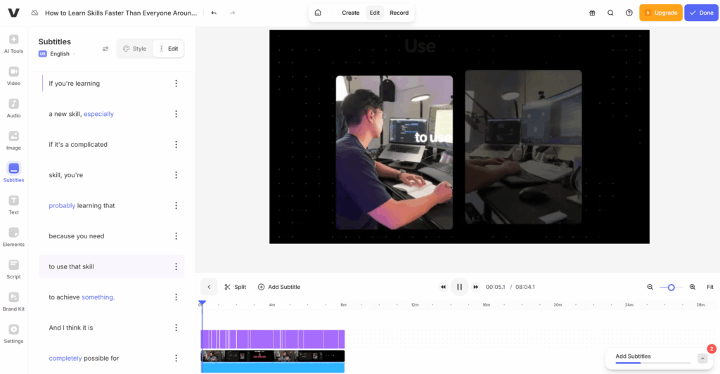720x374 pixels.
Task: Switch to the Style subtitles tab
Action: 135,49
